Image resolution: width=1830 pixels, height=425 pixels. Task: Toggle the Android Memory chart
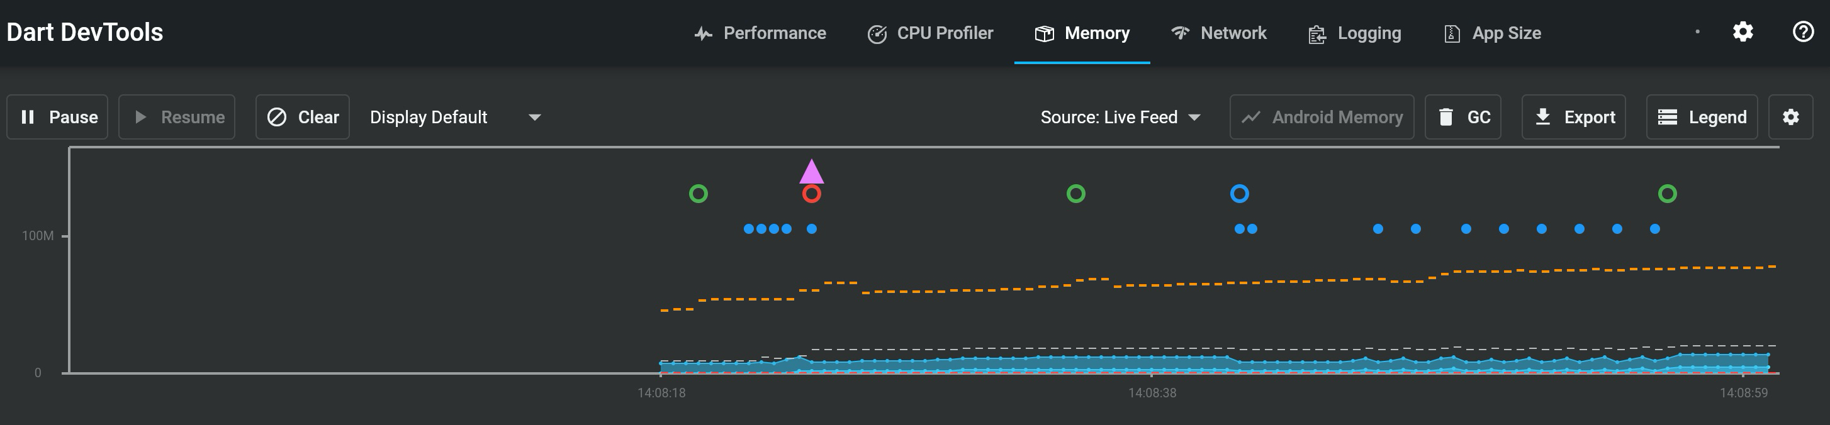[1322, 117]
